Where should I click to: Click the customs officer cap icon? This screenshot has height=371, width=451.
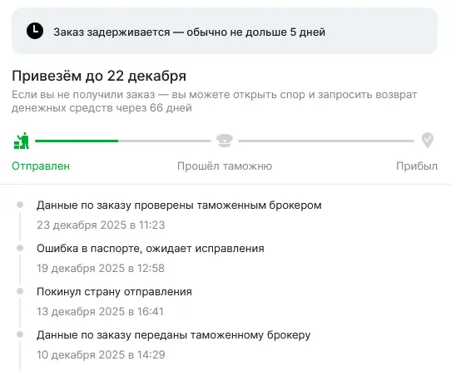point(225,141)
